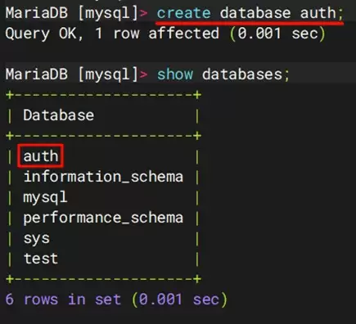356x324 pixels.
Task: Click the 'Database' column header
Action: point(59,115)
